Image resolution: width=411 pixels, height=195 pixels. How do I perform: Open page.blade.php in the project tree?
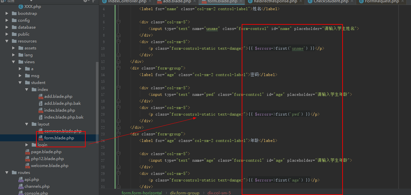point(46,152)
